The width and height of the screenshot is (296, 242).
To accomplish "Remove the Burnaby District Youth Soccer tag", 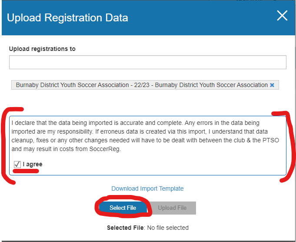I will (272, 85).
